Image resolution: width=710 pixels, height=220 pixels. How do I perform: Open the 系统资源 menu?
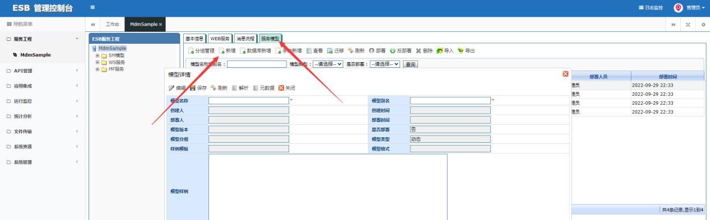tap(43, 146)
